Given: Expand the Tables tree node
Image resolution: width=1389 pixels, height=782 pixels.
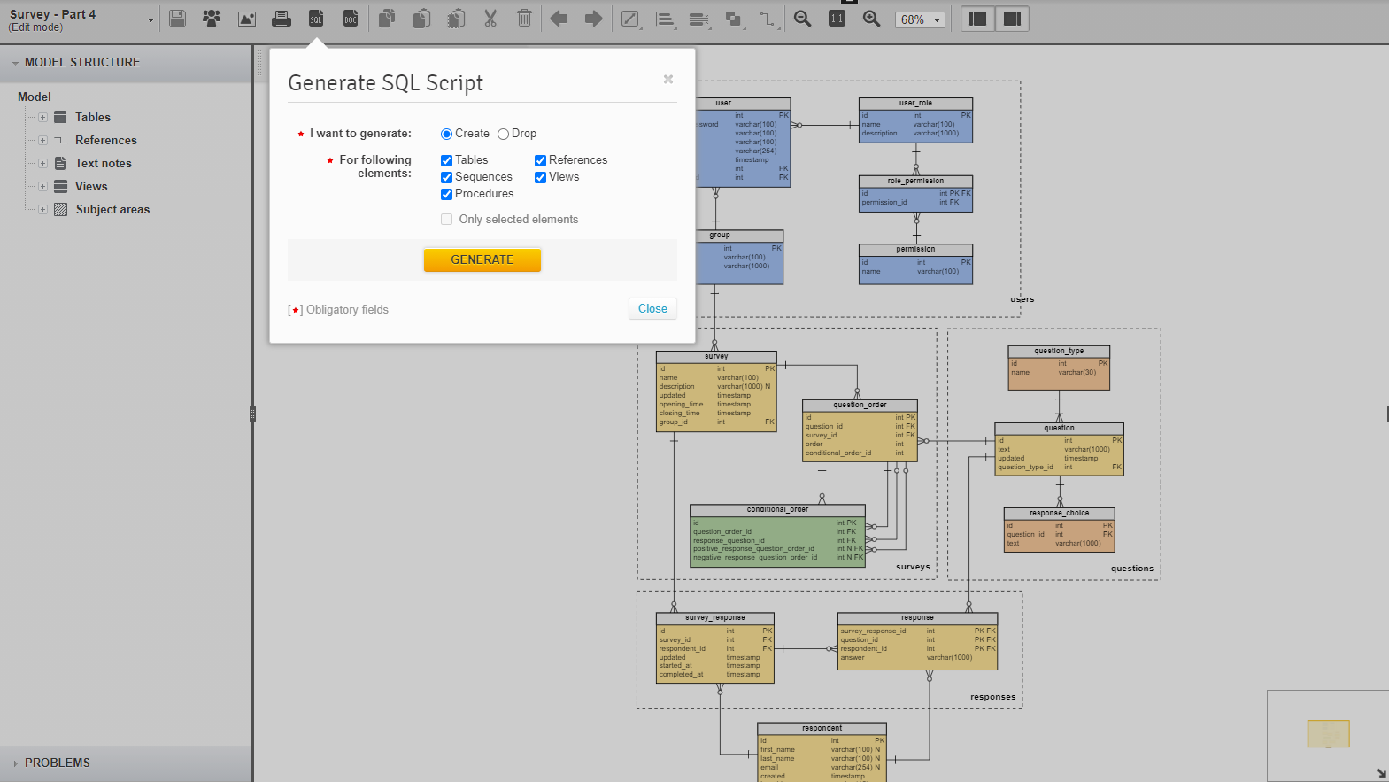Looking at the screenshot, I should coord(42,117).
